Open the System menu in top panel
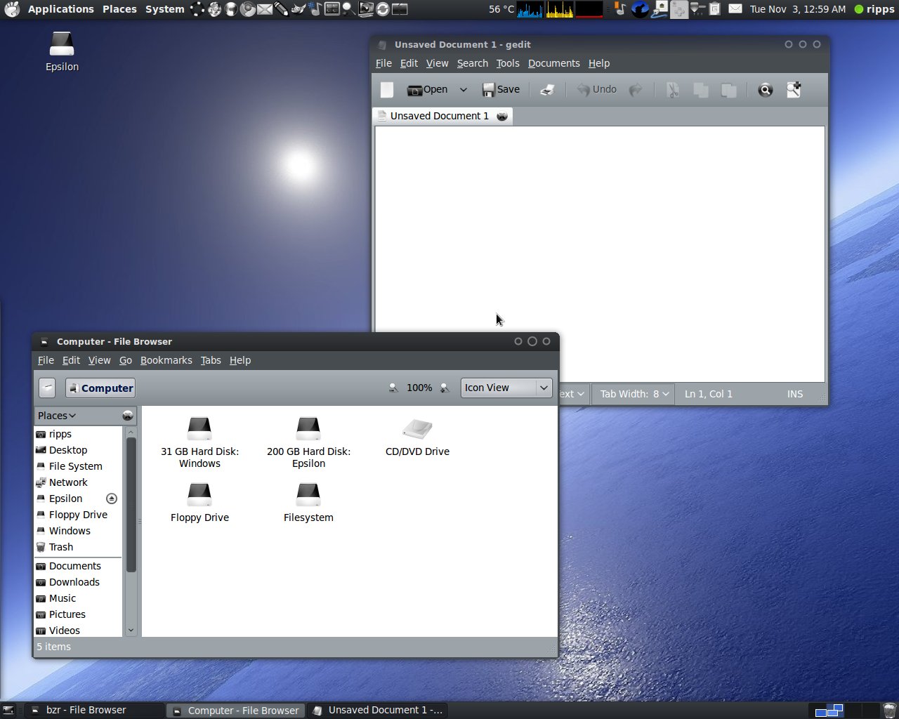 click(x=164, y=9)
